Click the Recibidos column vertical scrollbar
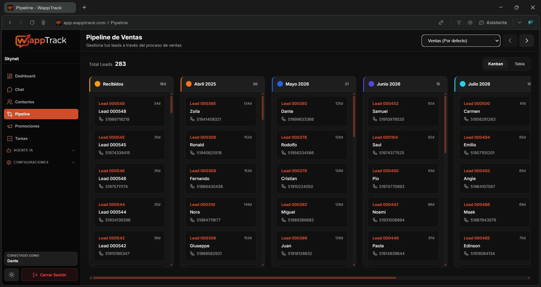Screen dimensions: 541x287 point(171,105)
